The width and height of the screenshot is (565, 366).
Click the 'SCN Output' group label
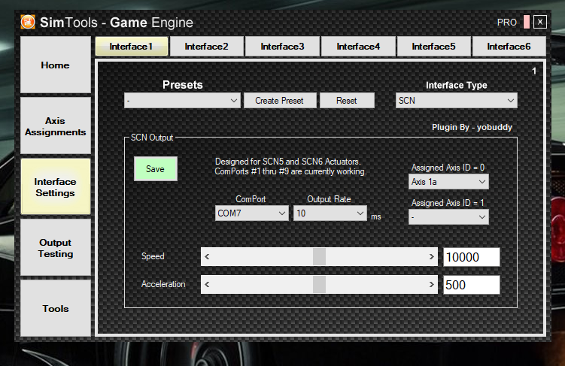coord(152,138)
